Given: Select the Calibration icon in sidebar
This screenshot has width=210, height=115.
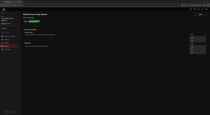Looking at the screenshot, I should (2, 49).
